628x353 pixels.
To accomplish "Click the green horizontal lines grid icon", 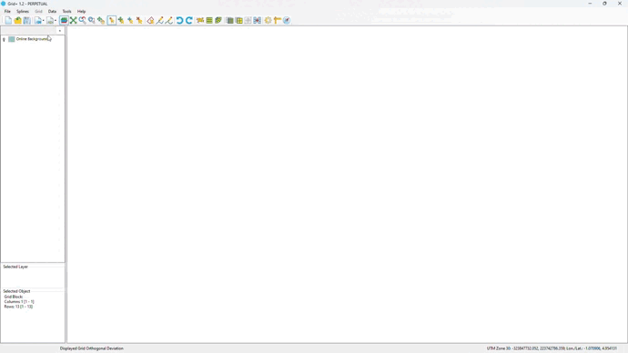I will 209,20.
